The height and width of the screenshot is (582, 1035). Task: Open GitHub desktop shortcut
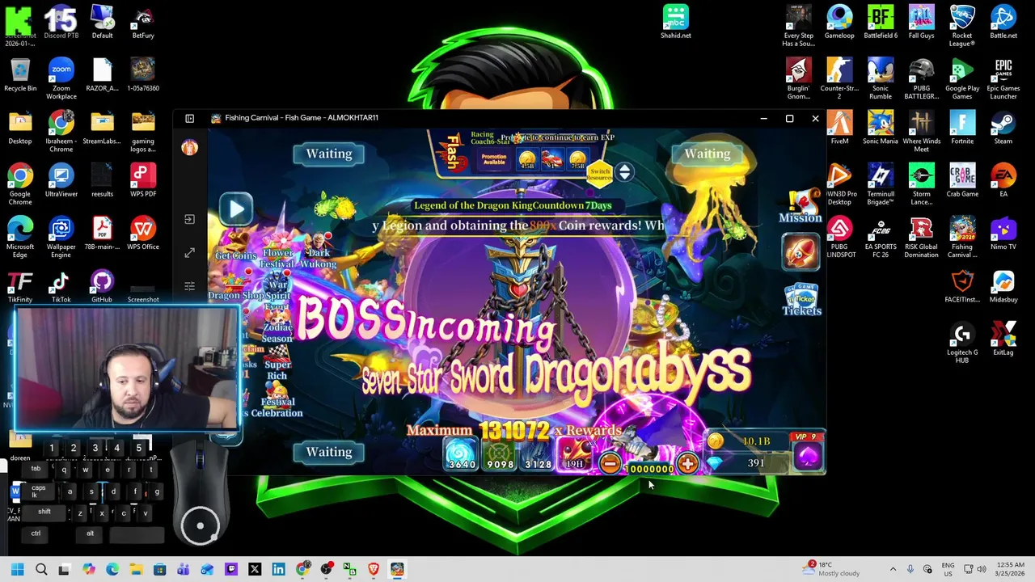pos(102,286)
